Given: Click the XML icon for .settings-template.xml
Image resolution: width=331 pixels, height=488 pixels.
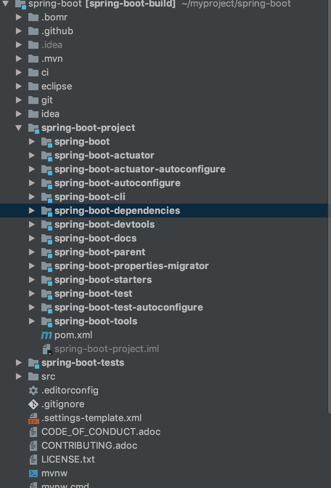Looking at the screenshot, I should pos(33,418).
